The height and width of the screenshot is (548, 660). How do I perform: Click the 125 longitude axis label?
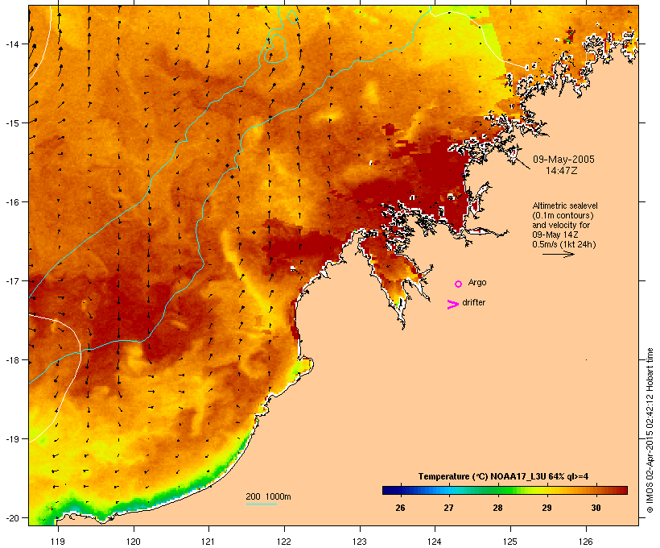click(510, 542)
